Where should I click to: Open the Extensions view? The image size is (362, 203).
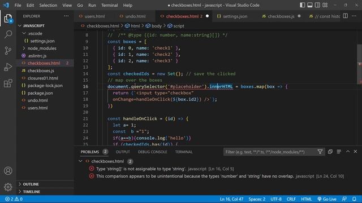tap(8, 83)
